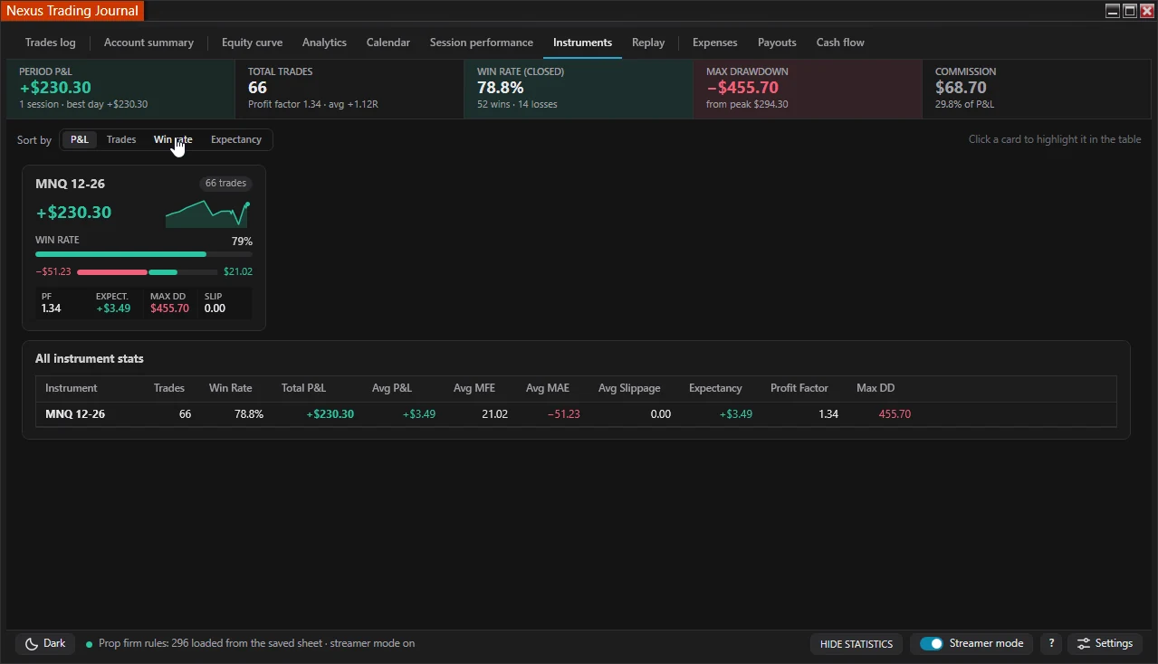
Task: Open the Replay tab
Action: (648, 43)
